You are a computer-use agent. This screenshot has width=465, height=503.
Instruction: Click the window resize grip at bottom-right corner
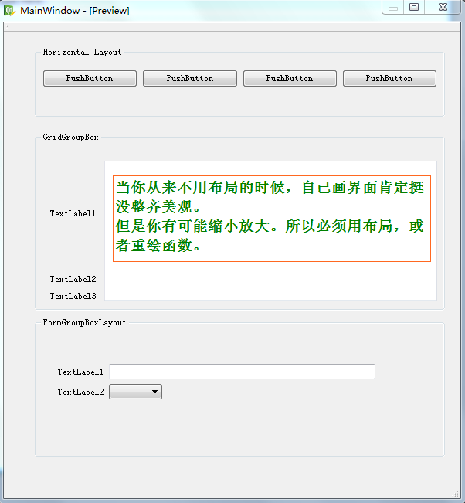pos(456,494)
